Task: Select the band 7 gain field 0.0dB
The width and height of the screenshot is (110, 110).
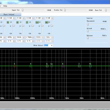Action: pos(29,18)
